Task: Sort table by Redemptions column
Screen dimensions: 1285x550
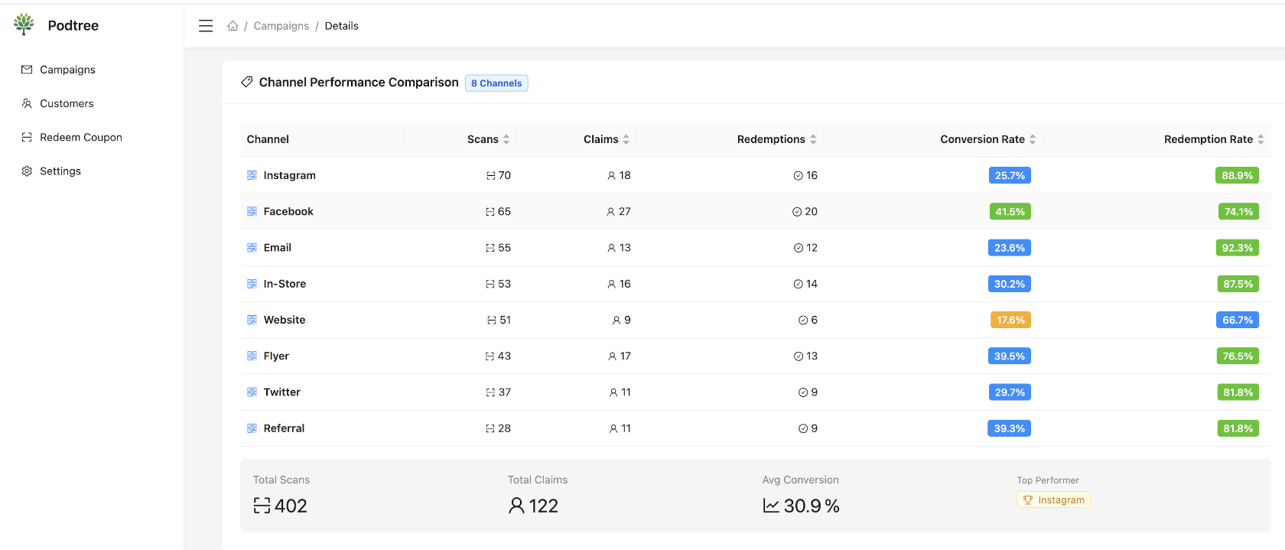Action: pyautogui.click(x=812, y=139)
